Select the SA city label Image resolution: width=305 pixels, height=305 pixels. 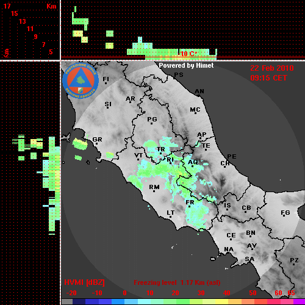point(249,259)
